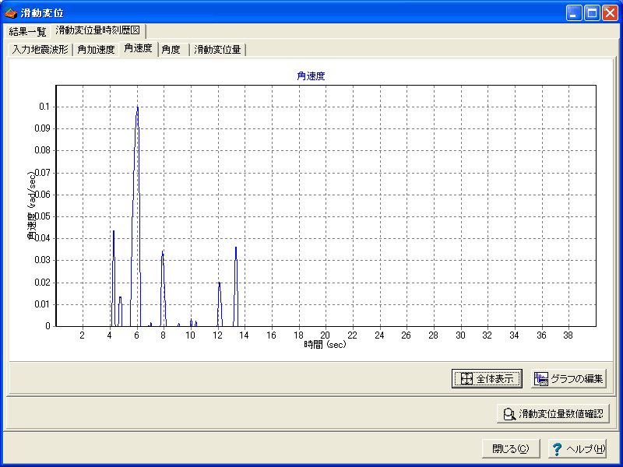
Task: Click the x-axis value 38
Action: pyautogui.click(x=568, y=335)
